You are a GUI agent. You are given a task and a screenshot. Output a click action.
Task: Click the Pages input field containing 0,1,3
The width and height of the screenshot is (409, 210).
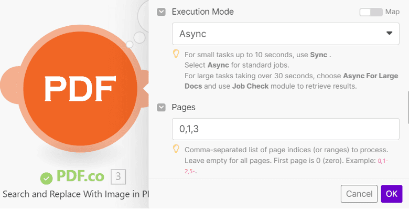[x=286, y=129]
